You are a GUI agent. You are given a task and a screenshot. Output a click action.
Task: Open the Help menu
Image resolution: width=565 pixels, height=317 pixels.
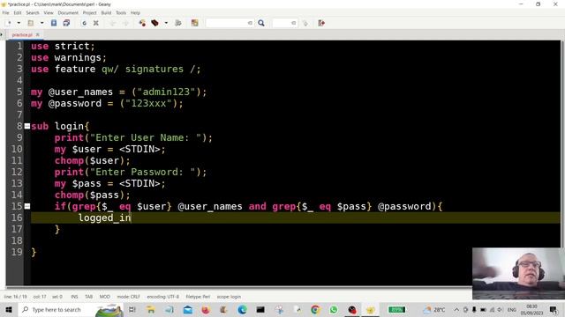[x=135, y=12]
